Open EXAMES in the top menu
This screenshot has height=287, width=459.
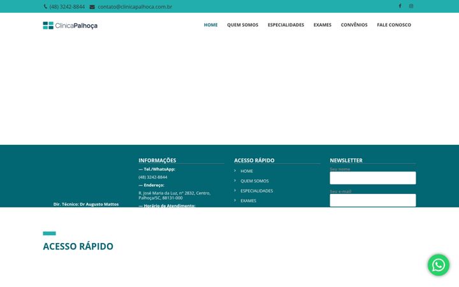pos(323,25)
